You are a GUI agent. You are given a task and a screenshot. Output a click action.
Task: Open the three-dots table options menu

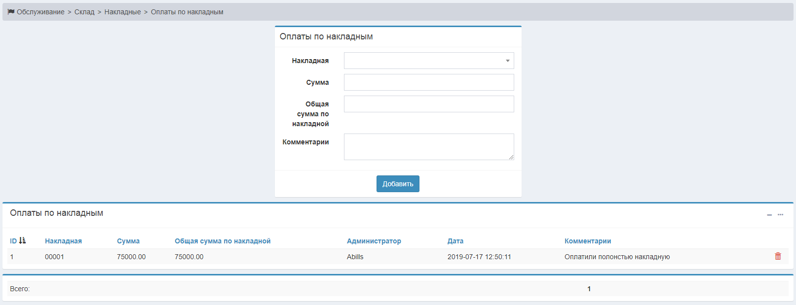pos(780,215)
